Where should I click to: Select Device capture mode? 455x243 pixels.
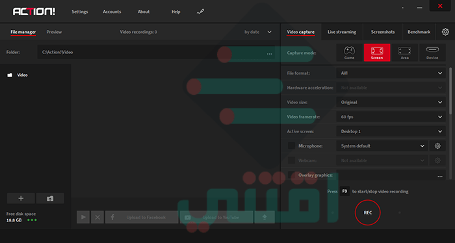click(x=432, y=53)
